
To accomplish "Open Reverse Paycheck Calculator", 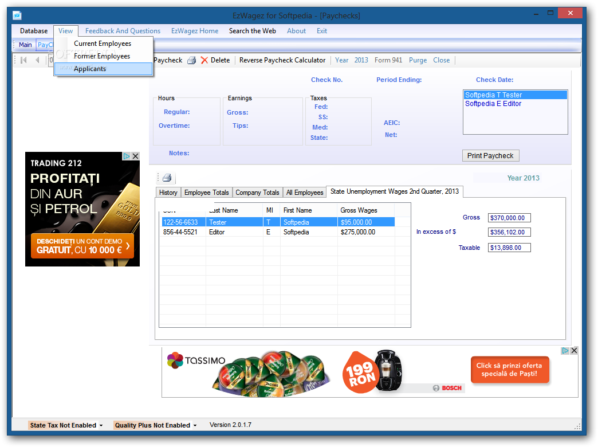I will (282, 60).
